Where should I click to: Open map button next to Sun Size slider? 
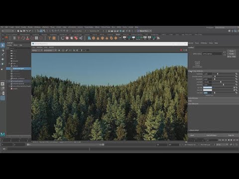coord(237,93)
